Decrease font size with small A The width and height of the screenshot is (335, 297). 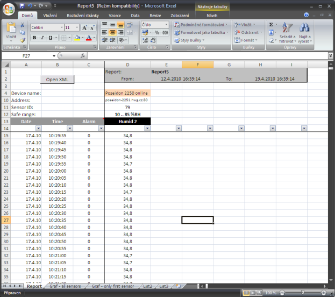[x=92, y=27]
